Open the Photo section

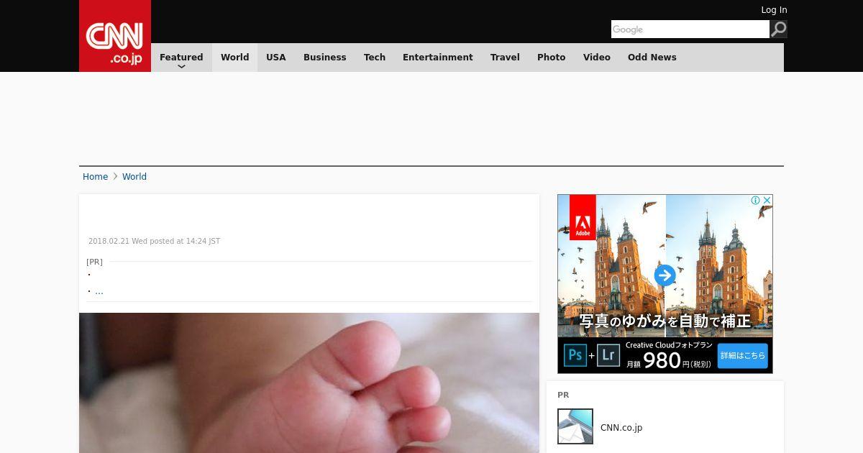(552, 58)
